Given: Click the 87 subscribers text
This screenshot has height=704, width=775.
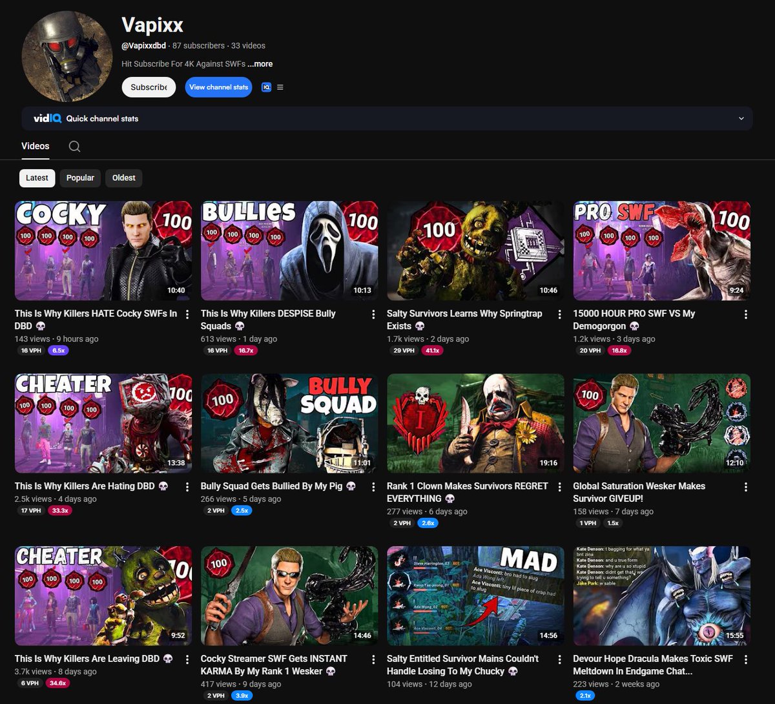Looking at the screenshot, I should pyautogui.click(x=199, y=46).
